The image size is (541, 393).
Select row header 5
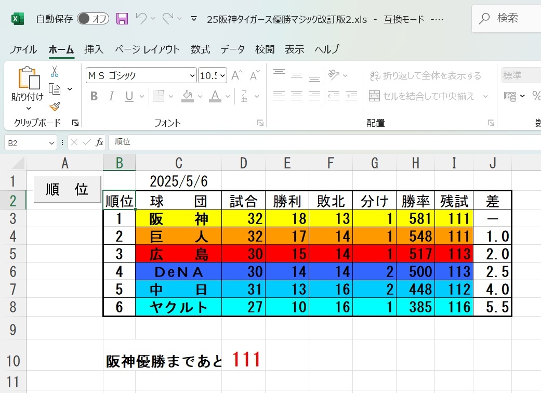coord(13,254)
